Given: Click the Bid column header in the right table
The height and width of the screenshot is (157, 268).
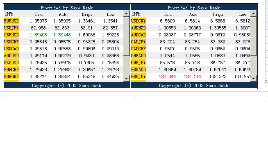Looking at the screenshot, I should click(x=168, y=14).
